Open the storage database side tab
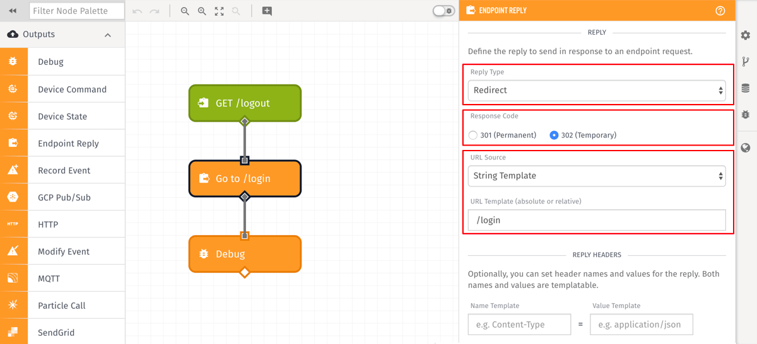The width and height of the screenshot is (757, 344). click(746, 88)
